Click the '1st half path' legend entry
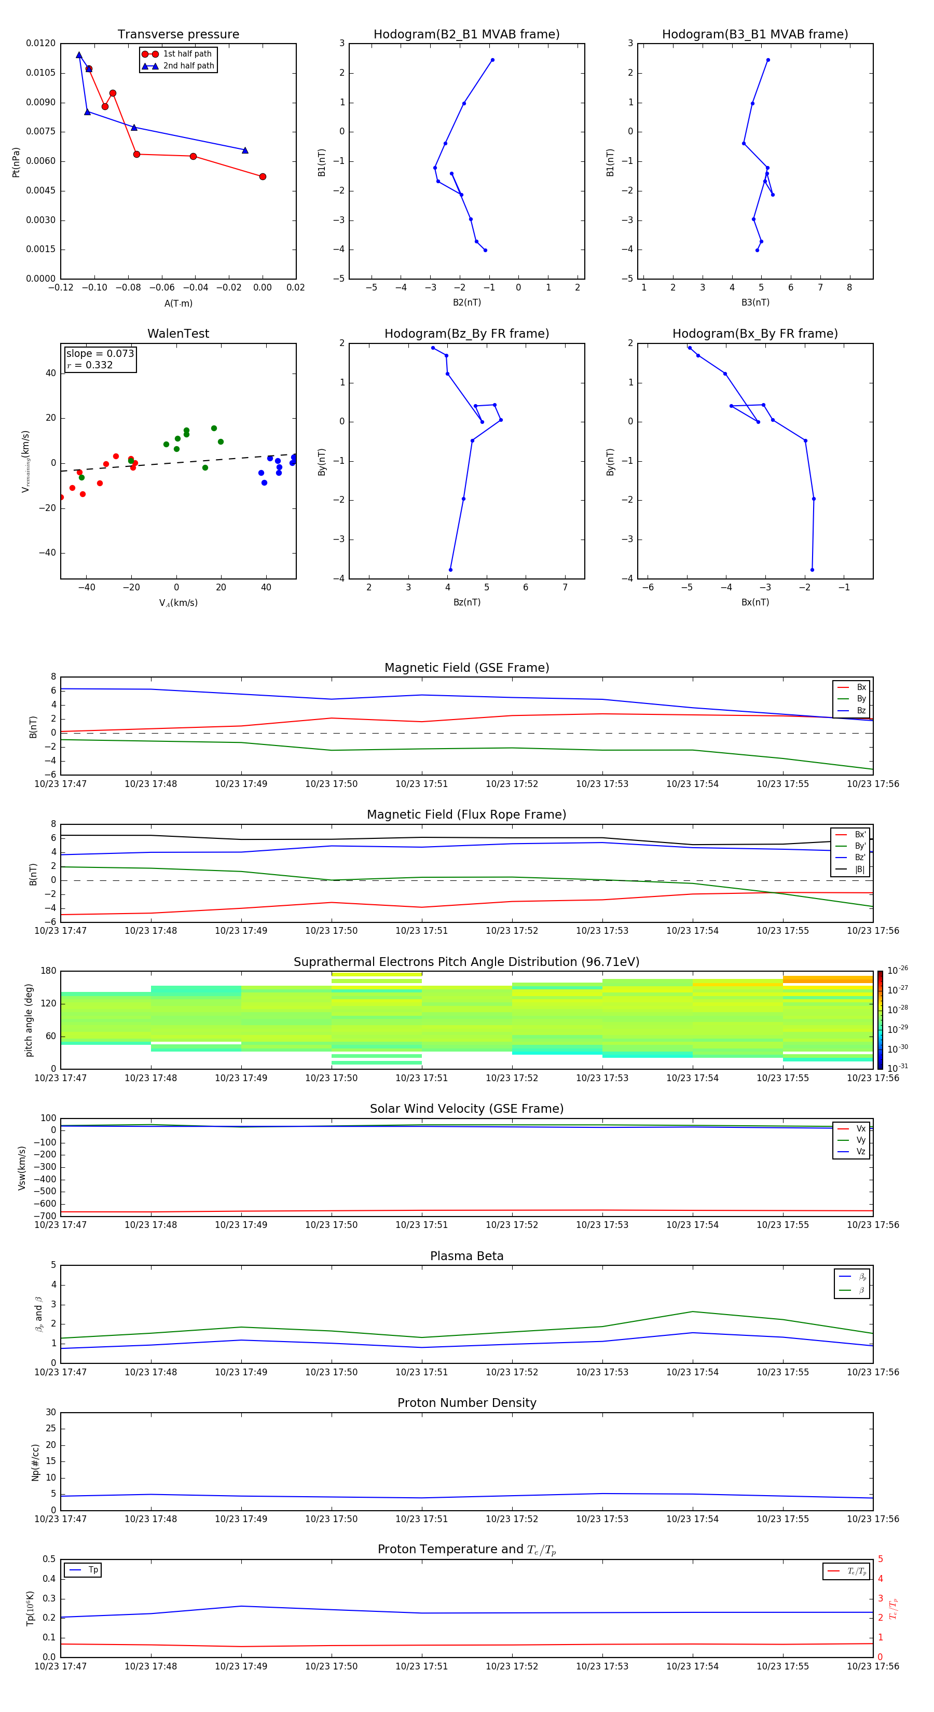Screen dimensions: 934x1712 tap(177, 54)
